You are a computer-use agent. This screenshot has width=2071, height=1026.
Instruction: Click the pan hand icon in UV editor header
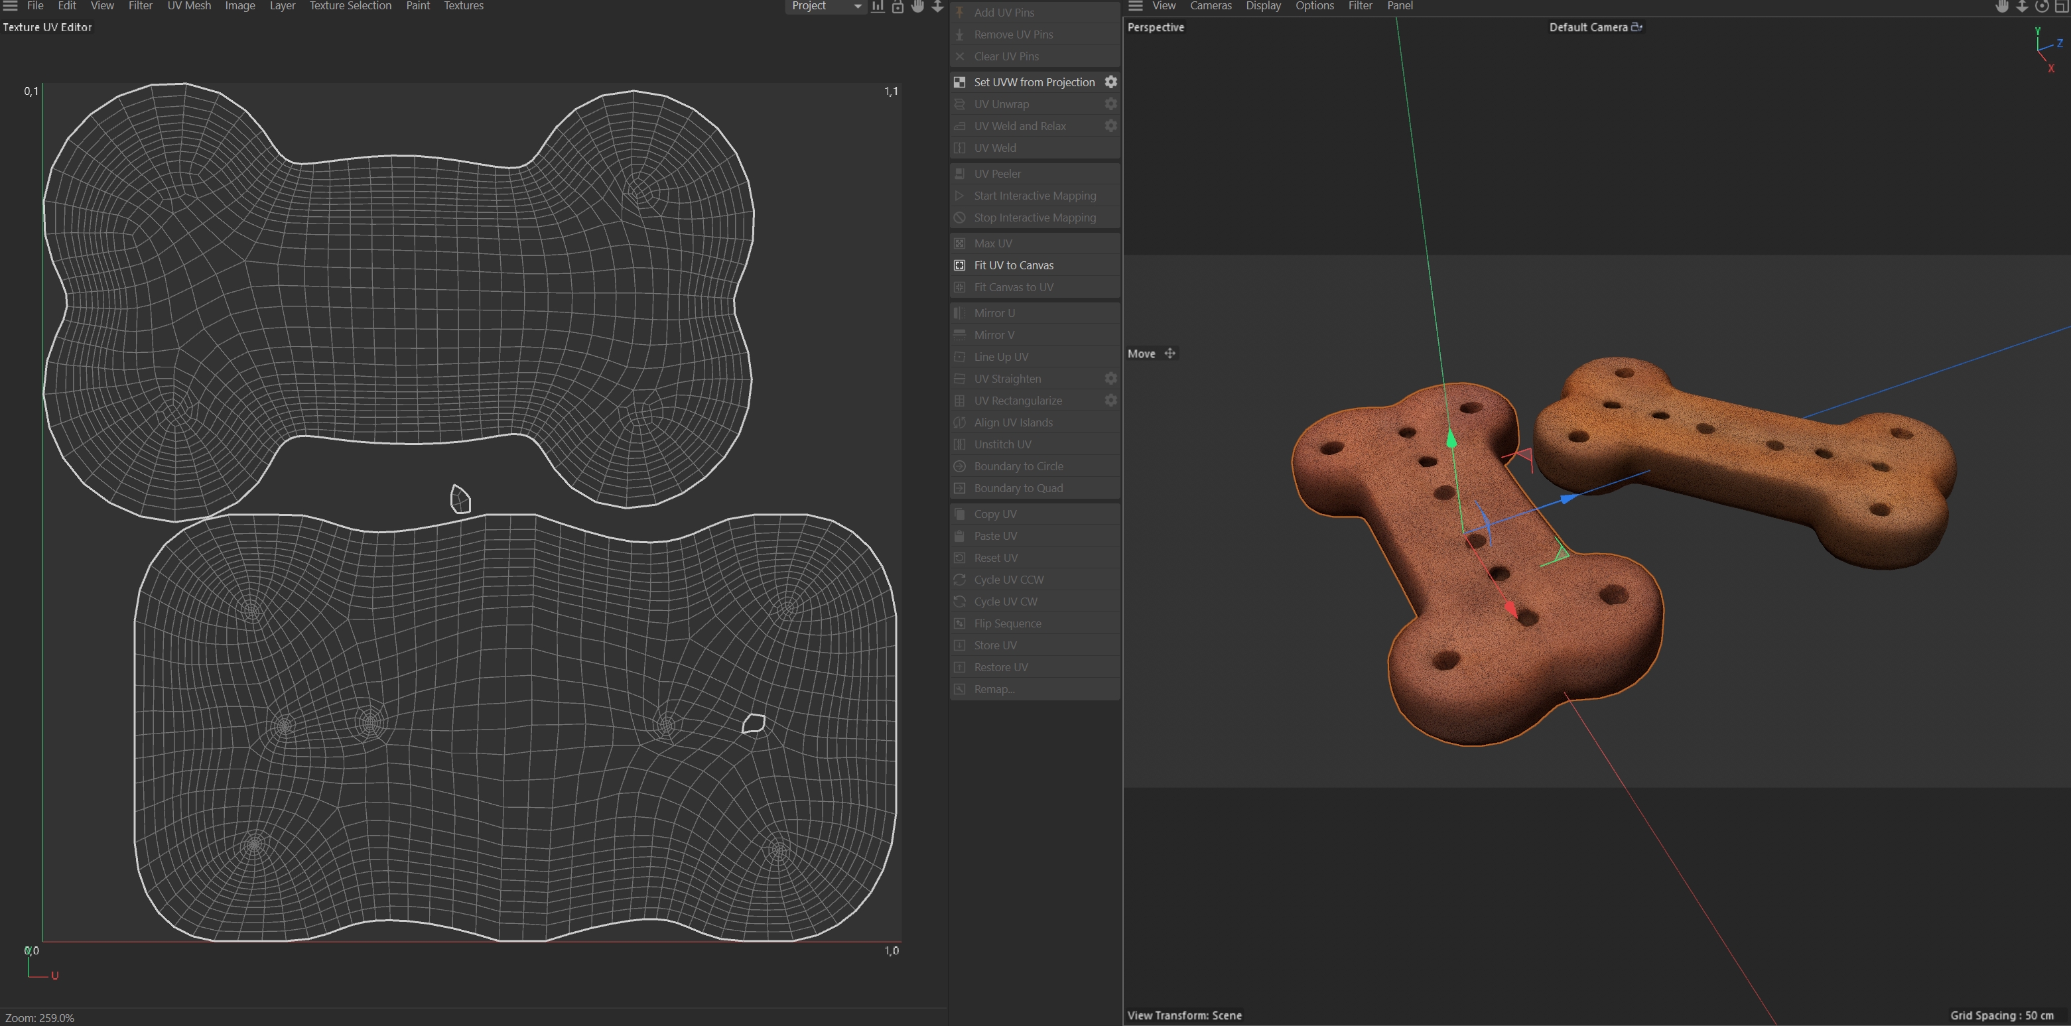click(x=917, y=7)
